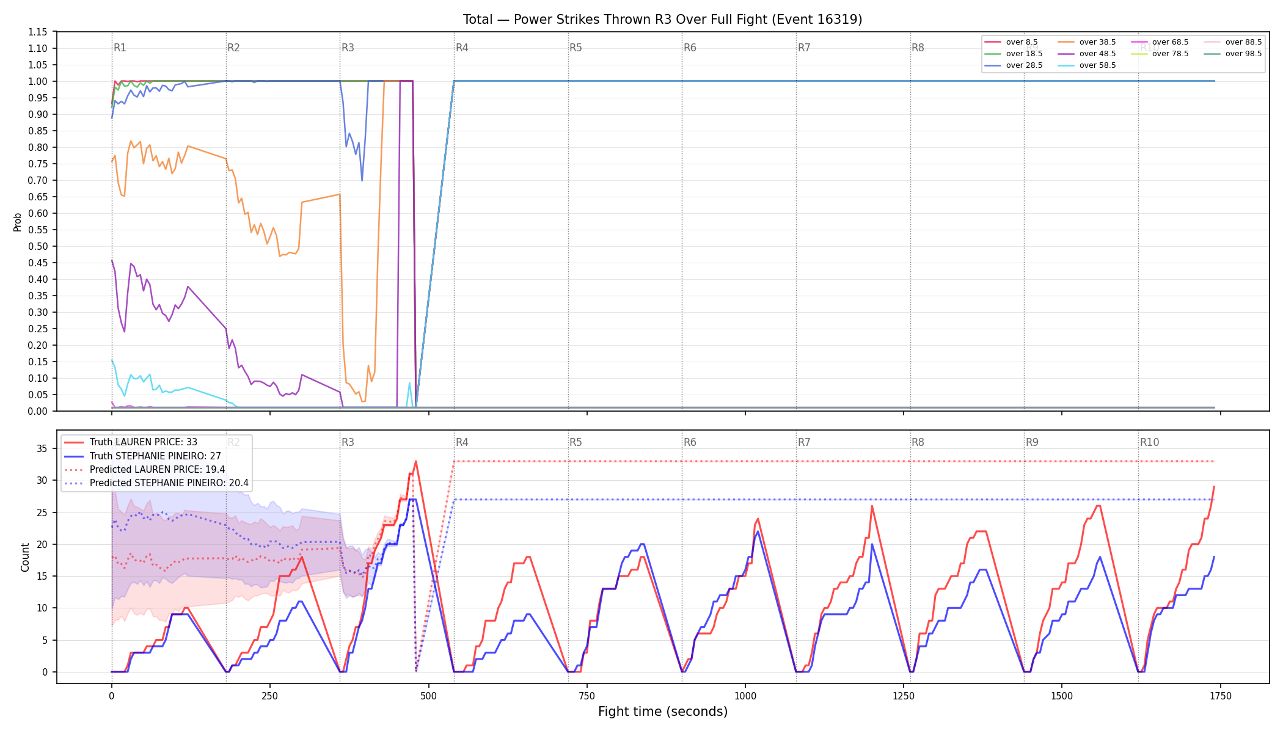Click the "over 88.5" legend label
The height and width of the screenshot is (733, 1283).
(1243, 42)
